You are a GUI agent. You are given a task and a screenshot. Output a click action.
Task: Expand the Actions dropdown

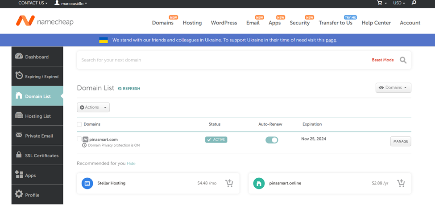click(x=93, y=107)
